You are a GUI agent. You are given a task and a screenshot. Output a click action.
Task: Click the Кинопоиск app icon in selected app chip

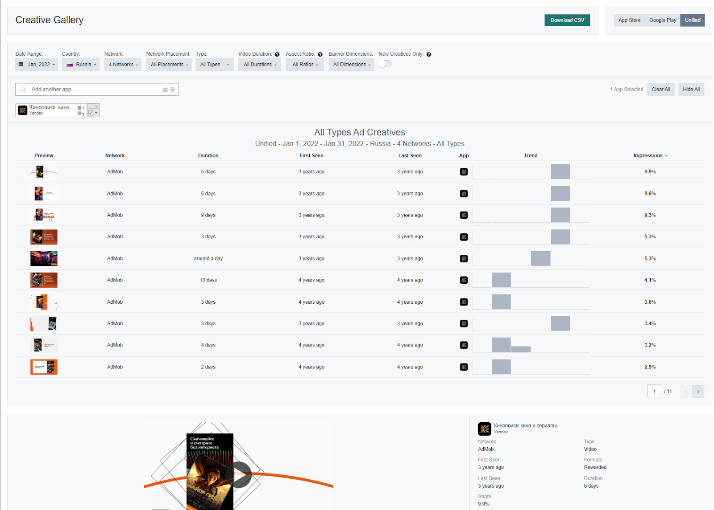[x=22, y=110]
